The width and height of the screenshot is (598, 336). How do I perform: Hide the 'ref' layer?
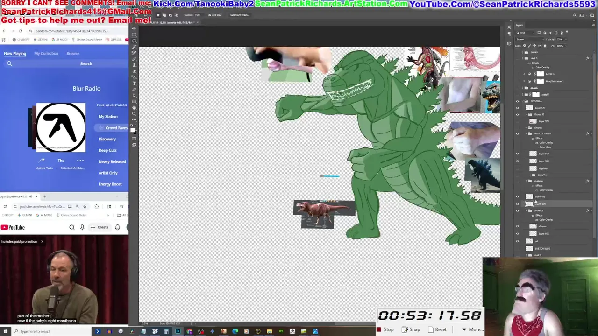518,241
